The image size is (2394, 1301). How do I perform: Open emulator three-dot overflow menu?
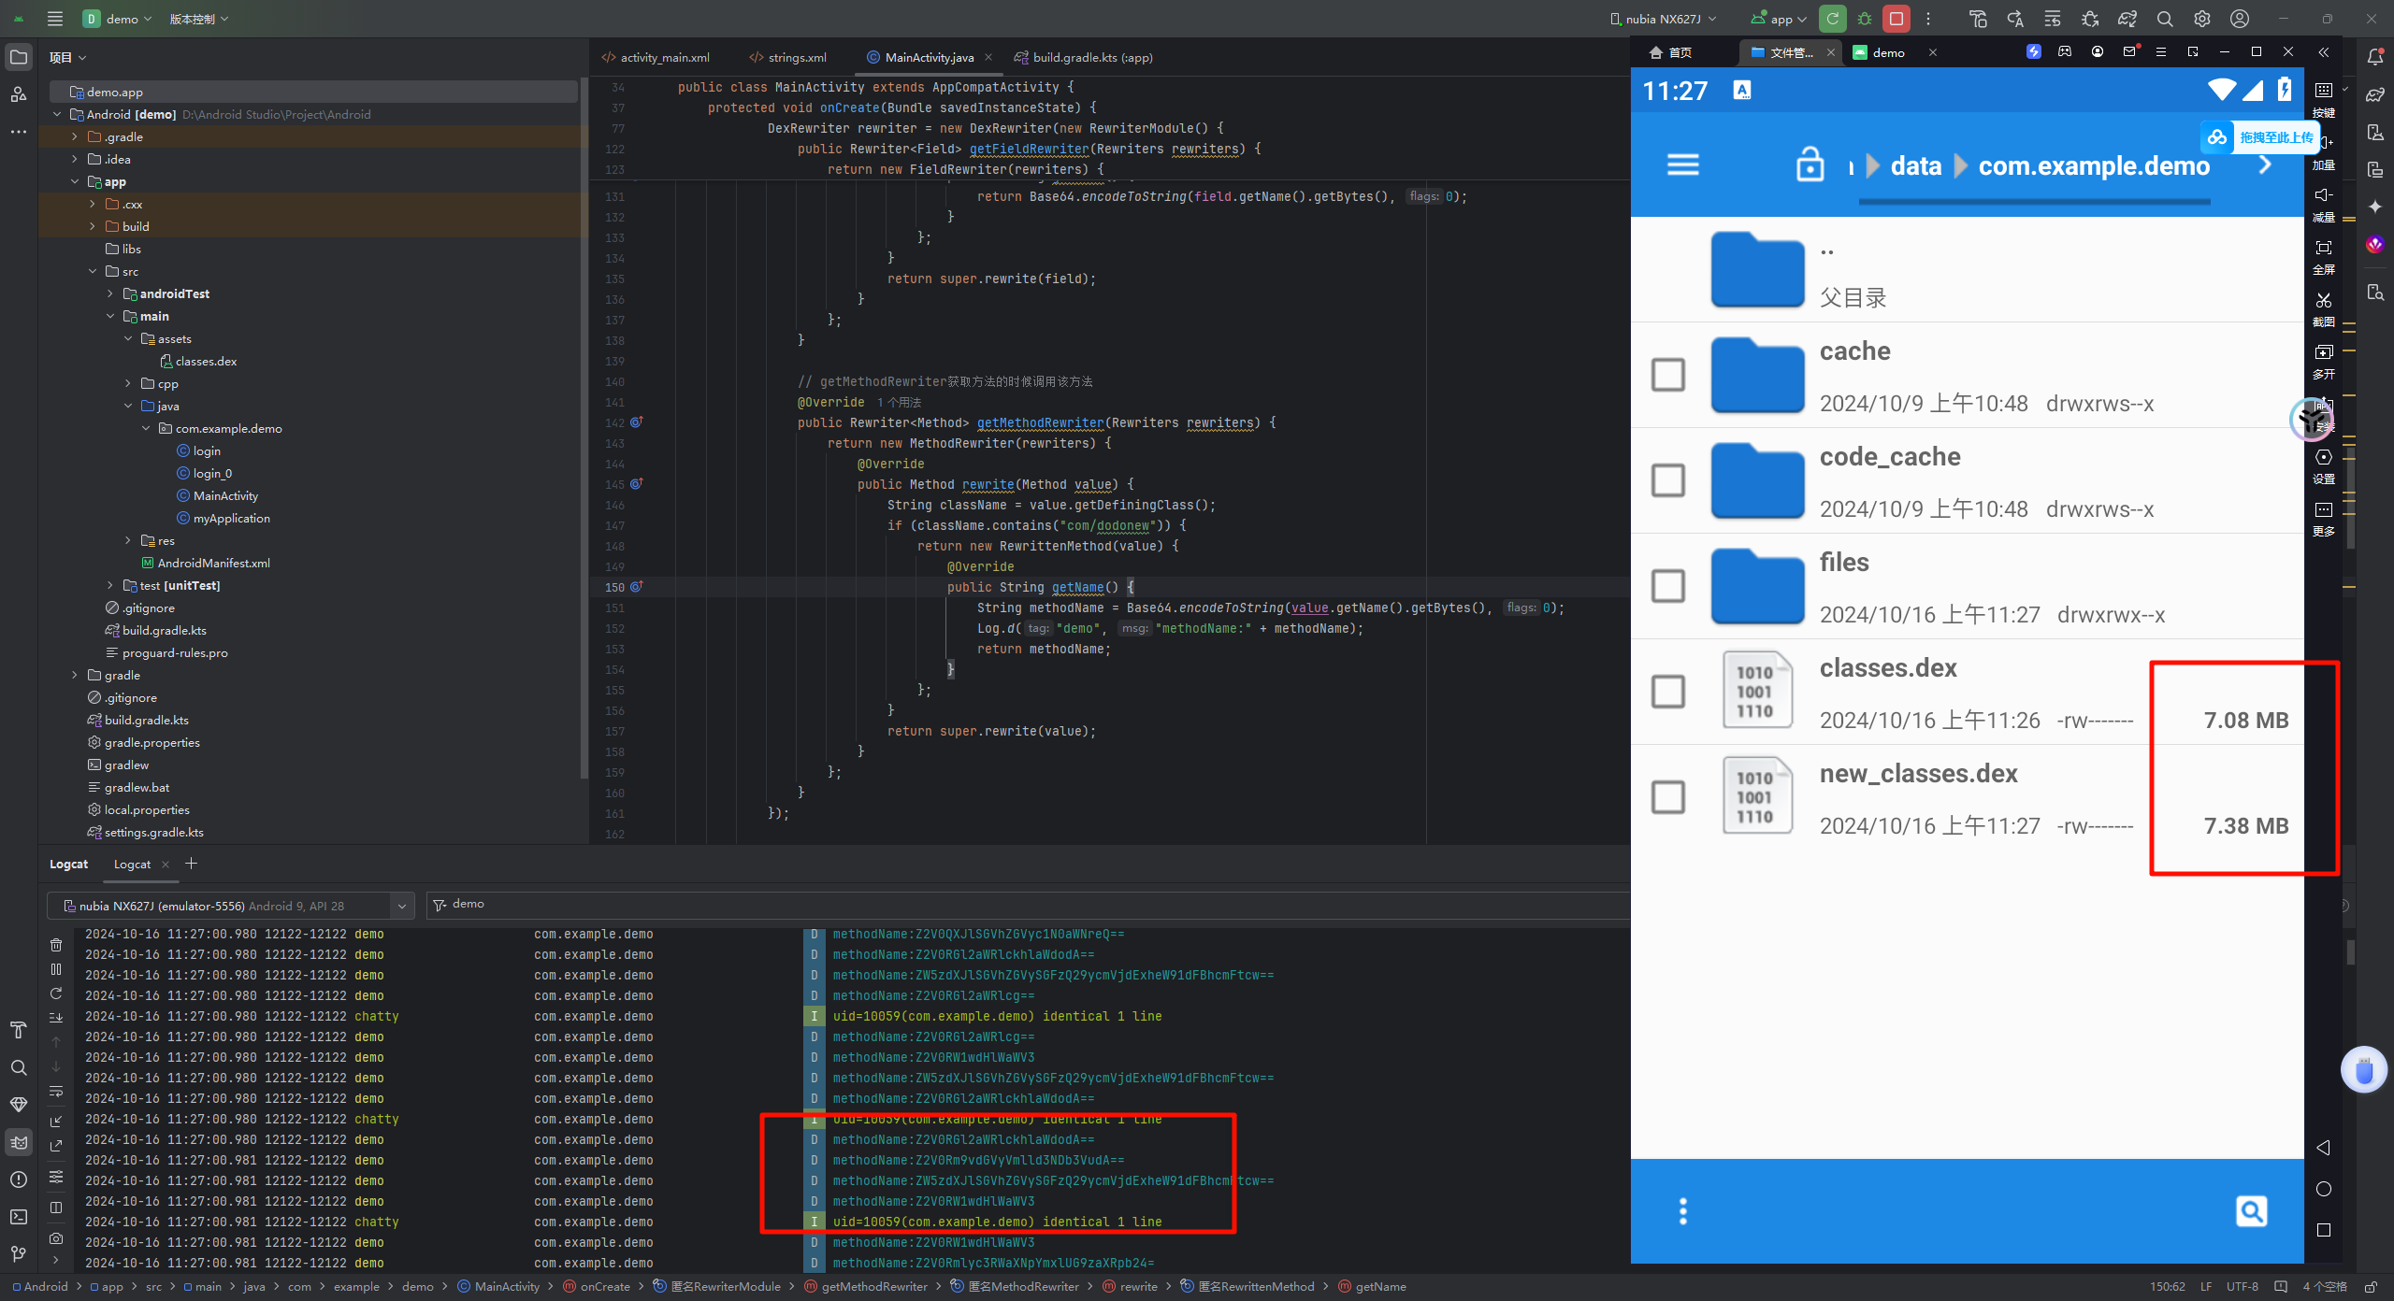(x=1682, y=1211)
